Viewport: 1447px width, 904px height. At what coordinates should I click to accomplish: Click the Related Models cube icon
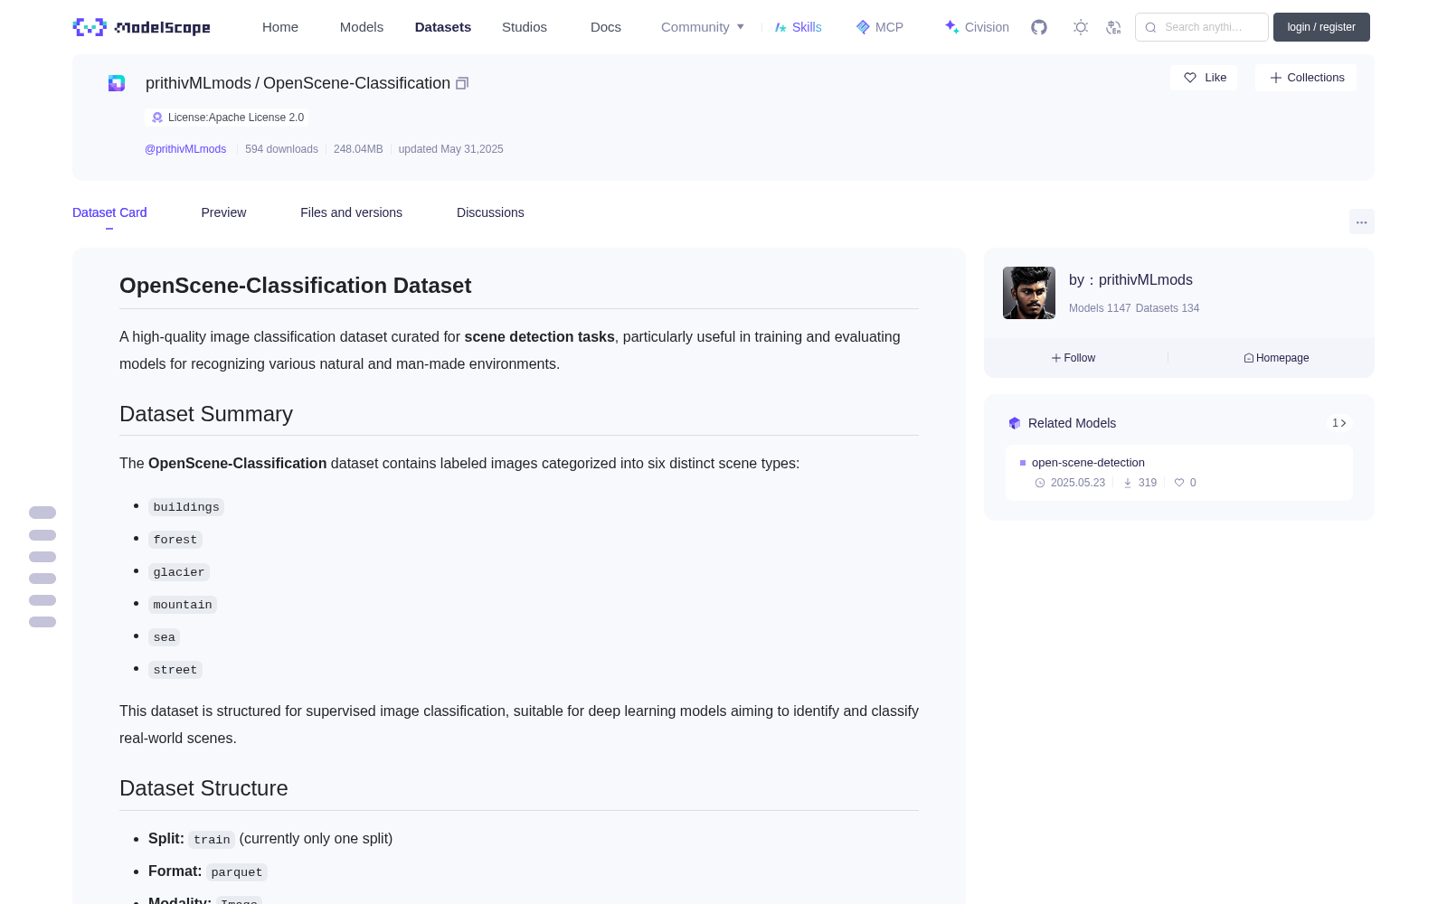(1015, 423)
